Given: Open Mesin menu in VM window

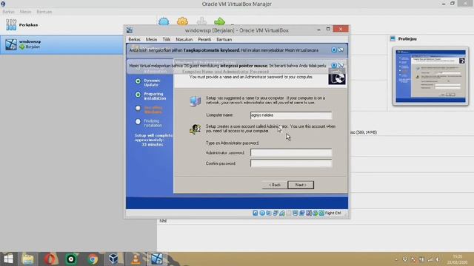Looking at the screenshot, I should [151, 39].
